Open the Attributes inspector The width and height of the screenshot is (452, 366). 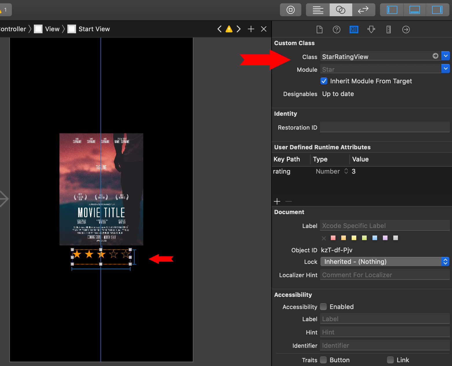[371, 30]
